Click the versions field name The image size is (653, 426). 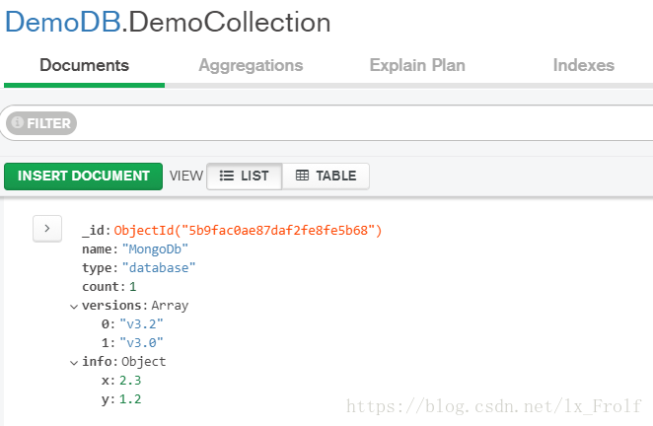[112, 306]
